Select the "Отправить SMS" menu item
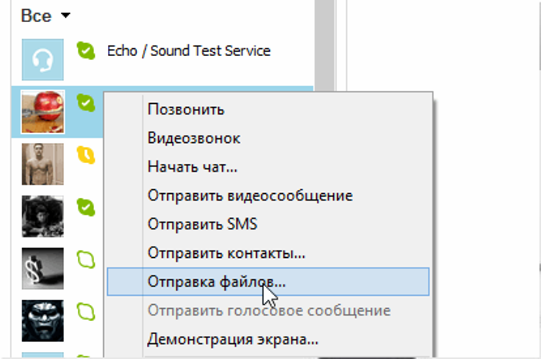This screenshot has width=541, height=359. [x=203, y=225]
